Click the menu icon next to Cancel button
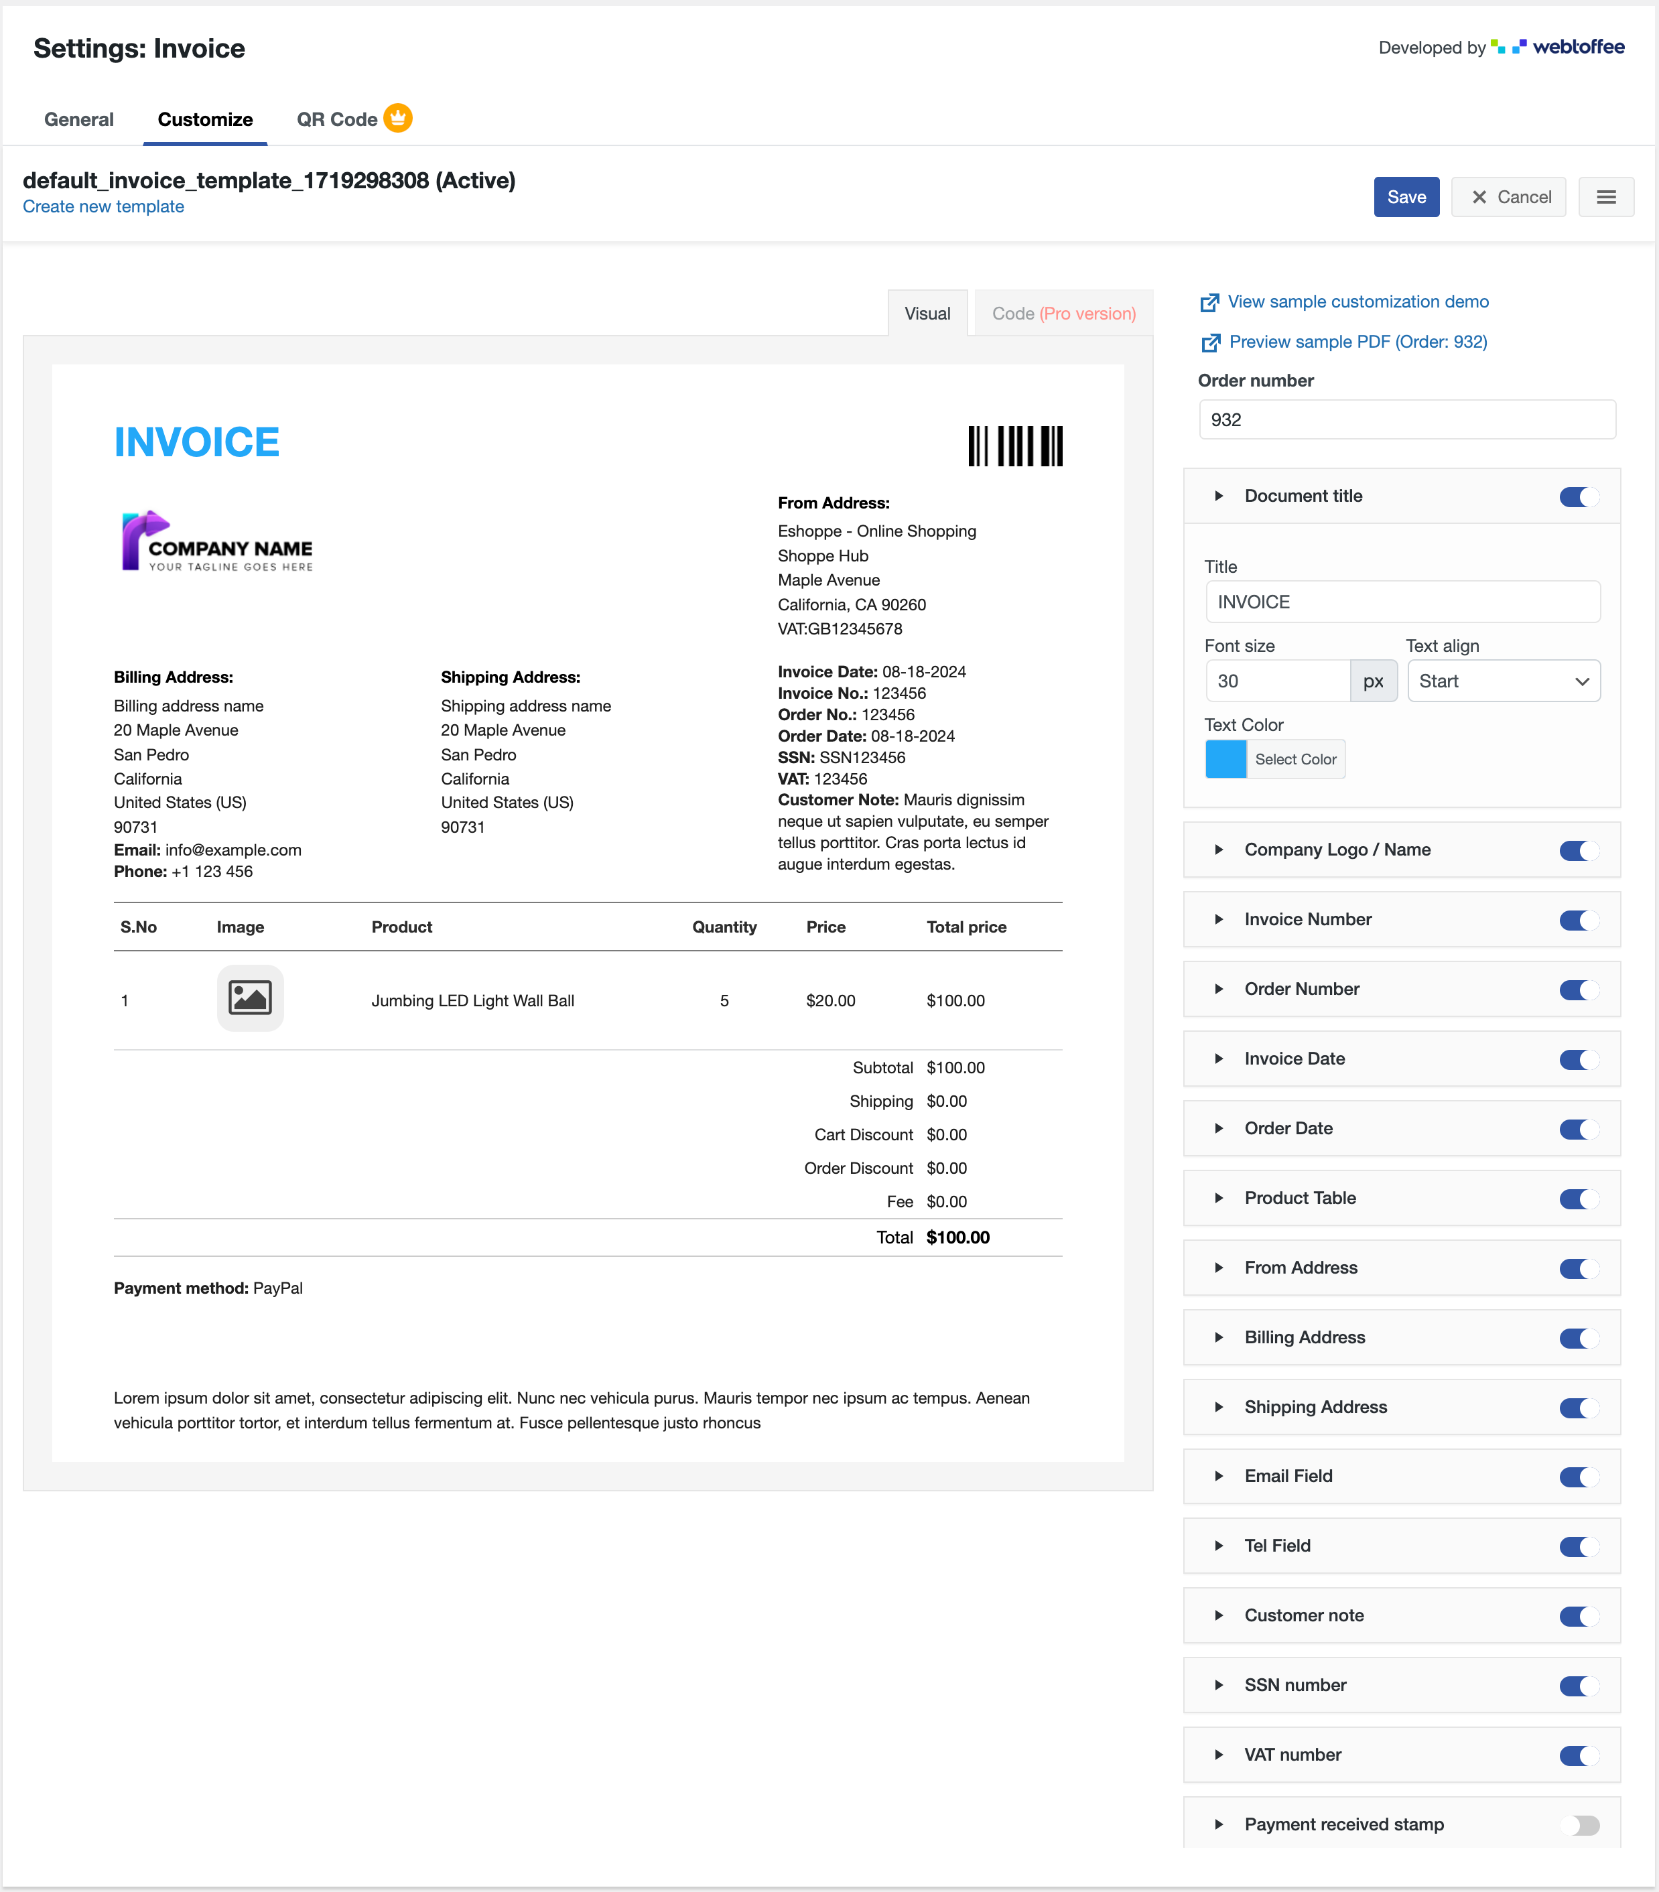1659x1892 pixels. pos(1606,196)
